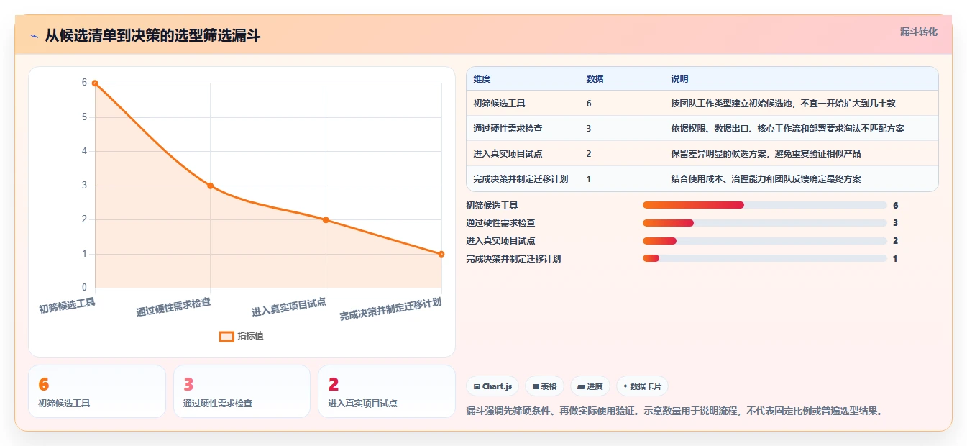Image resolution: width=967 pixels, height=446 pixels.
Task: Click the progress bar for 通过硬性需求检查
Action: click(x=765, y=223)
